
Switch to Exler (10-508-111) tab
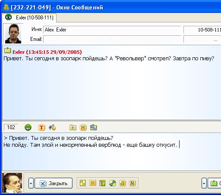[x=29, y=18]
